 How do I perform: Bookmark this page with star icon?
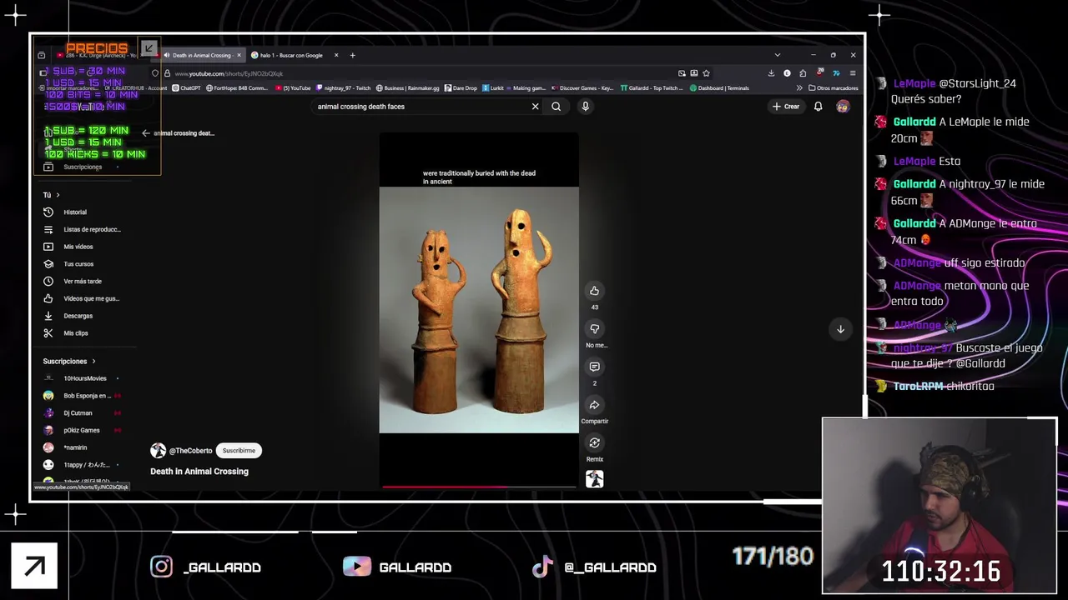(x=706, y=73)
